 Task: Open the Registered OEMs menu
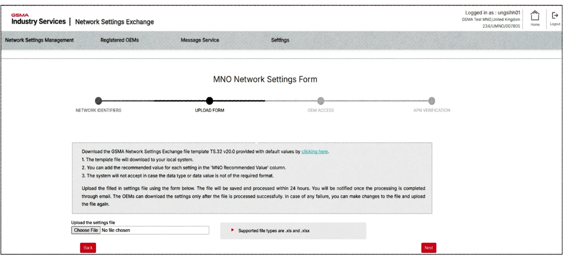(119, 40)
